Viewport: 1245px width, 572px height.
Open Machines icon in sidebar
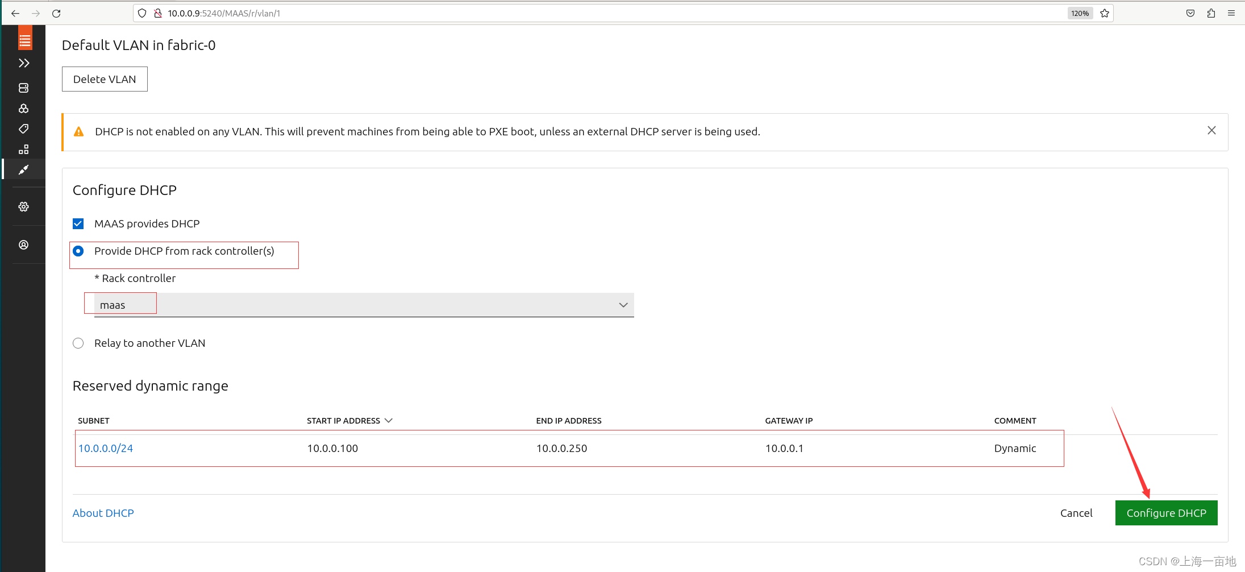click(23, 88)
